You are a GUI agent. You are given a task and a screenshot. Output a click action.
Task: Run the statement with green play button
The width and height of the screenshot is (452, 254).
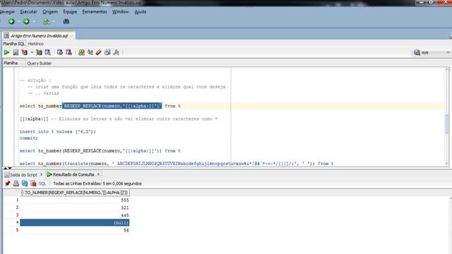click(x=6, y=52)
